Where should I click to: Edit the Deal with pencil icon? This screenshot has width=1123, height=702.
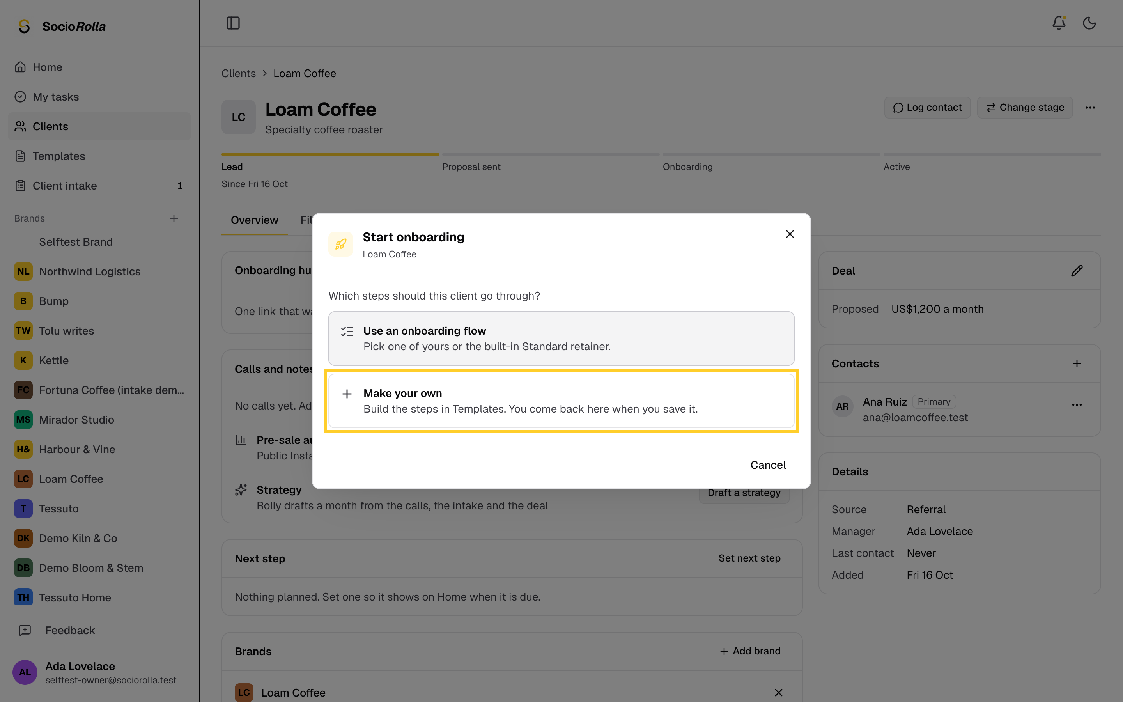pos(1077,271)
